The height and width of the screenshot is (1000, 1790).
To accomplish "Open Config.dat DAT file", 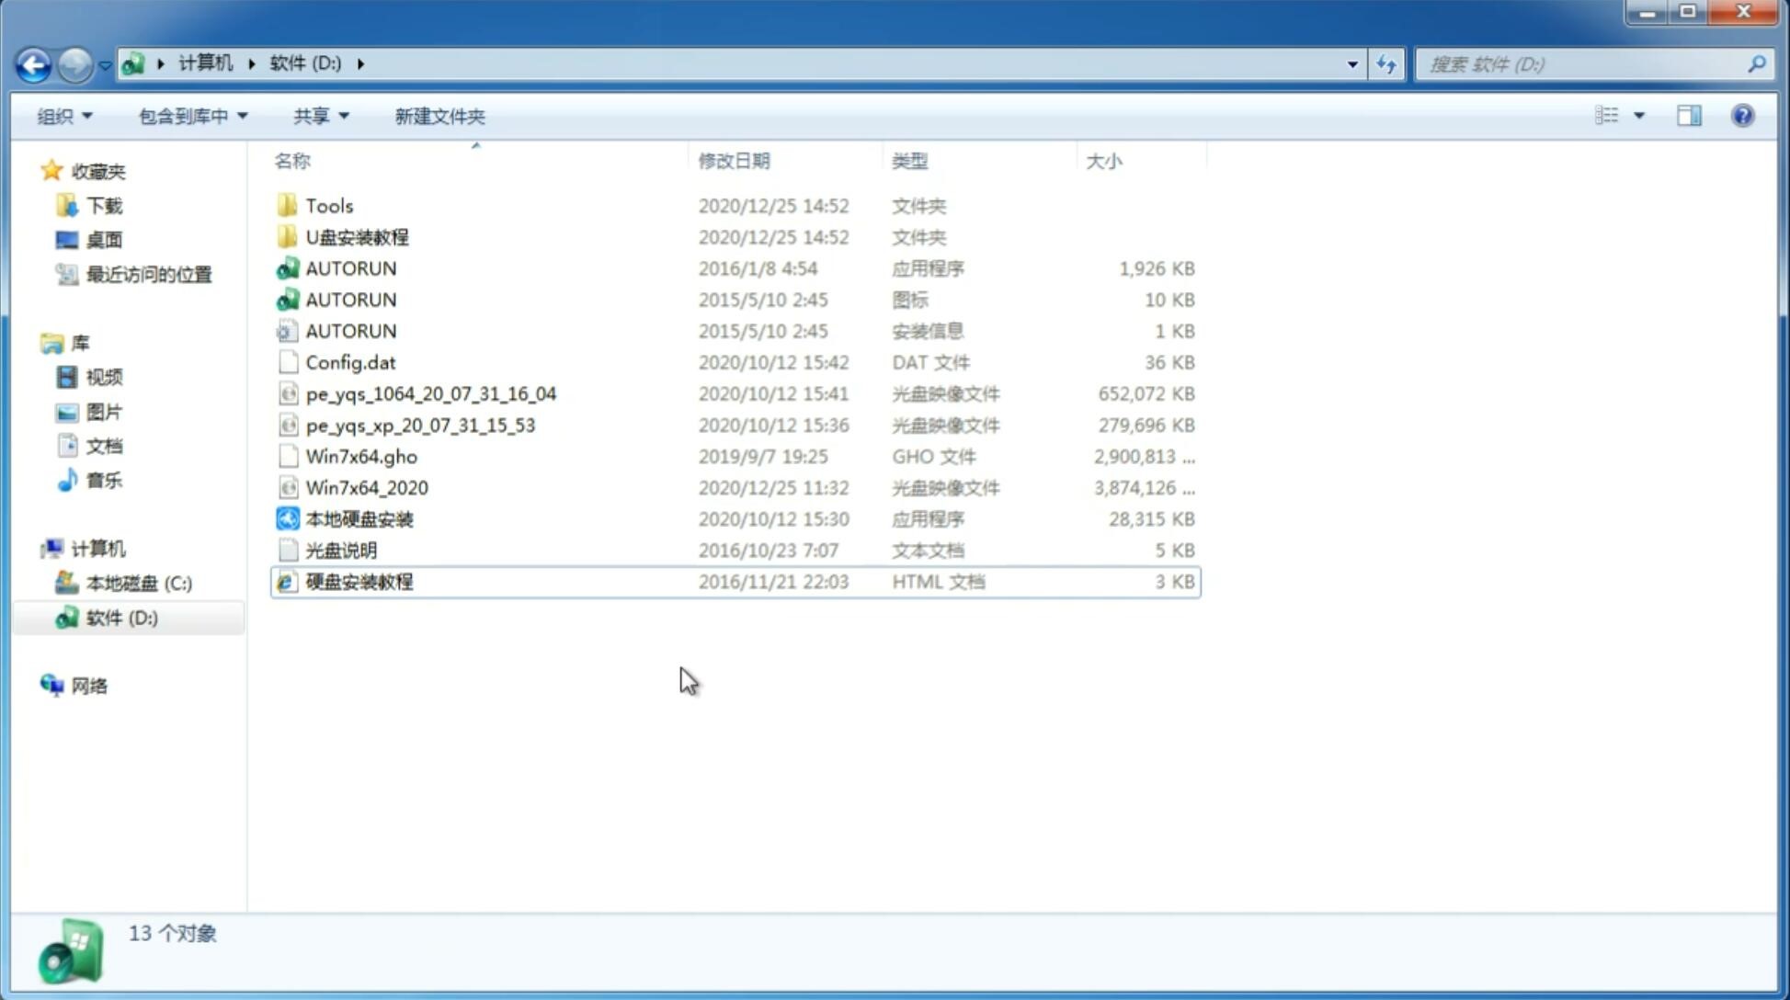I will (x=350, y=362).
